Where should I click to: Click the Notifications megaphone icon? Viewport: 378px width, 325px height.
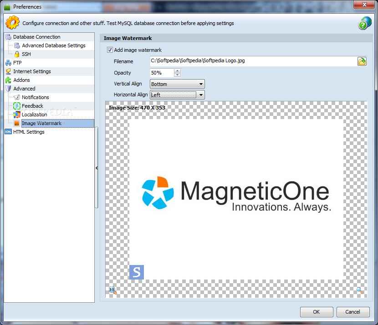click(17, 97)
